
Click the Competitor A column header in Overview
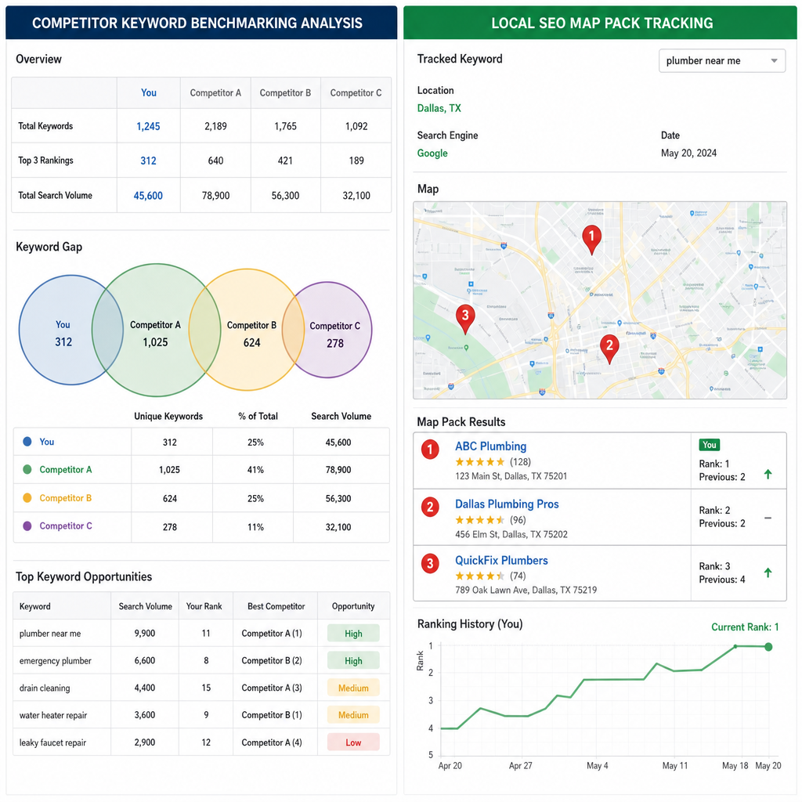coord(215,92)
